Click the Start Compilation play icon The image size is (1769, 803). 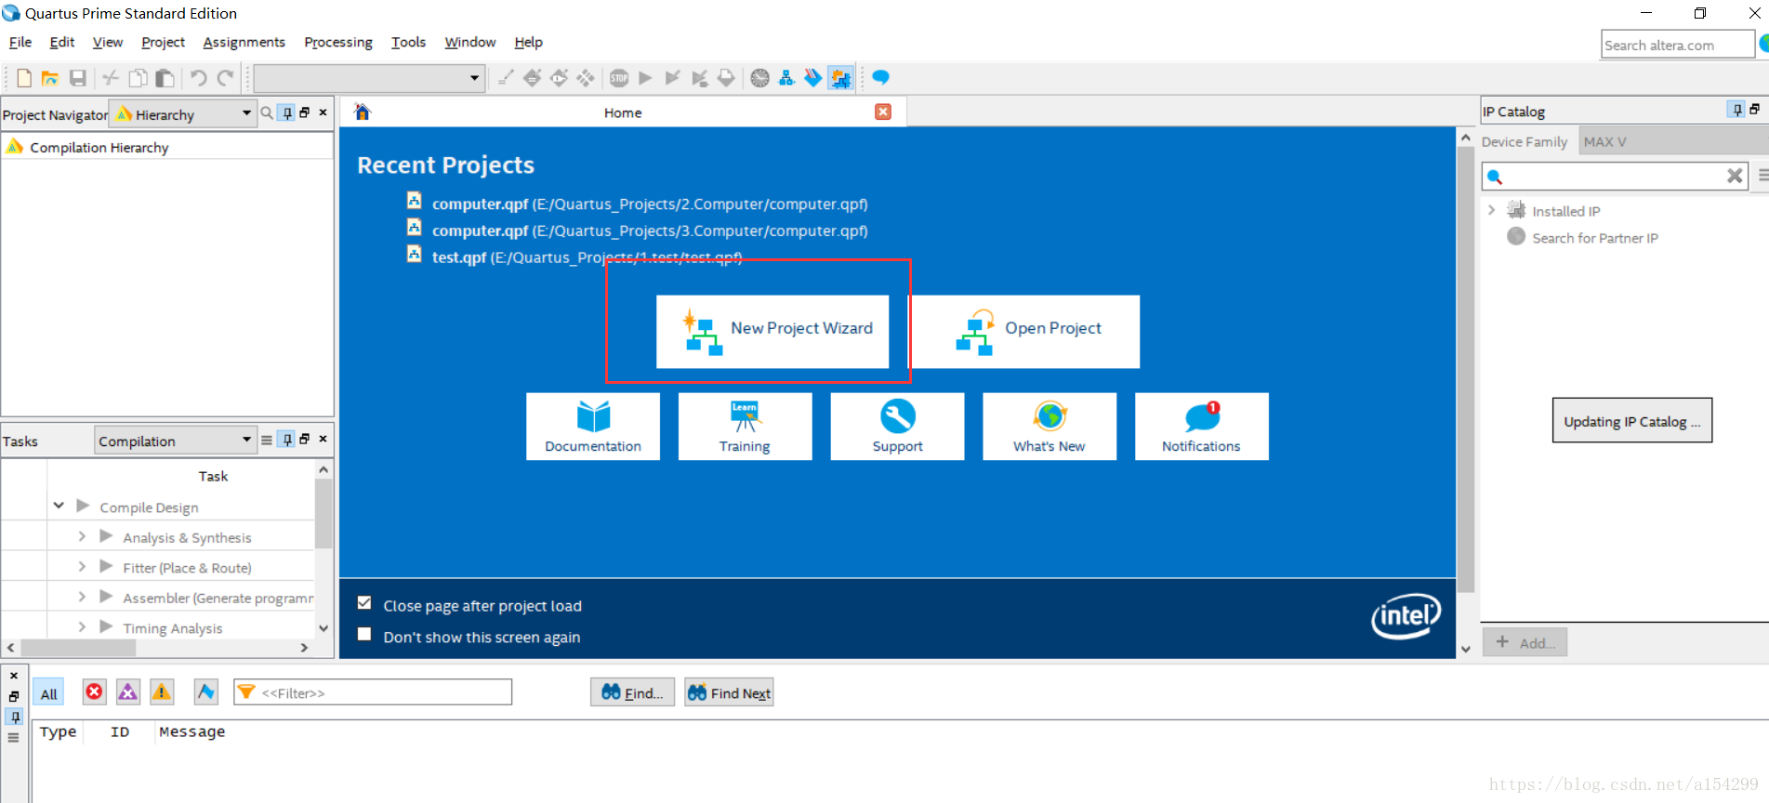pyautogui.click(x=645, y=78)
